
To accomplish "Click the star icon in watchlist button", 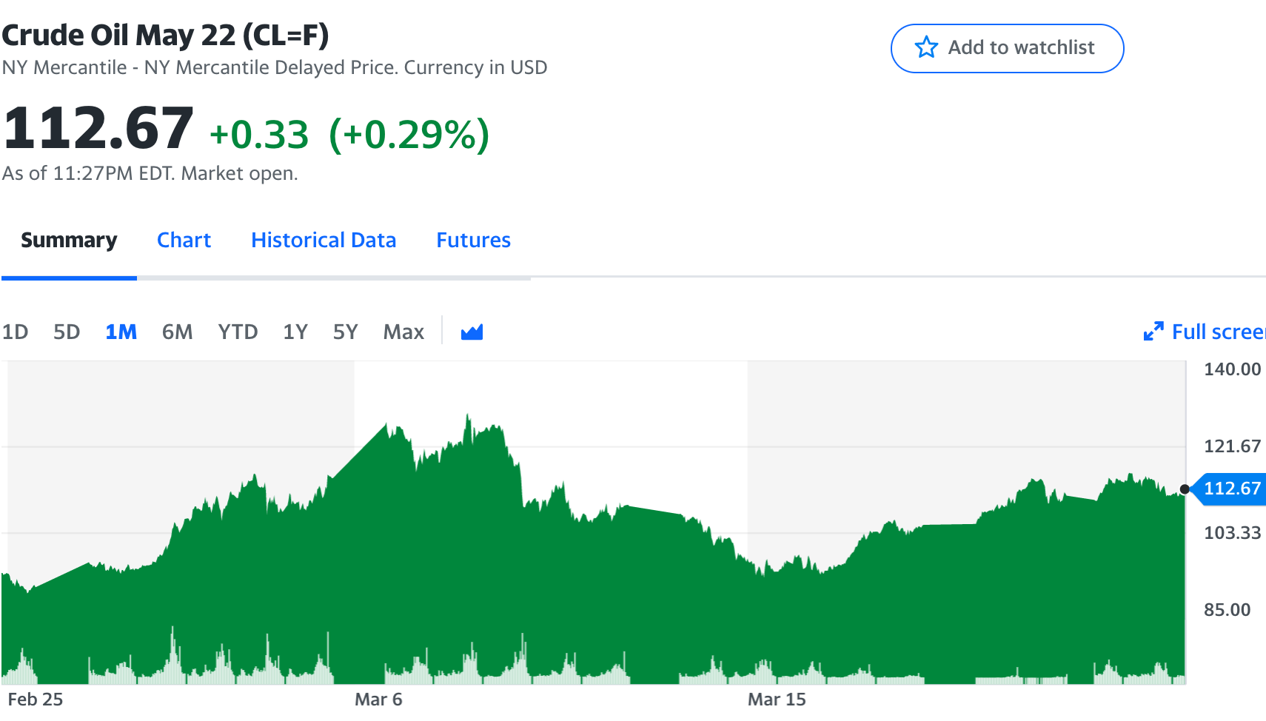I will click(926, 47).
